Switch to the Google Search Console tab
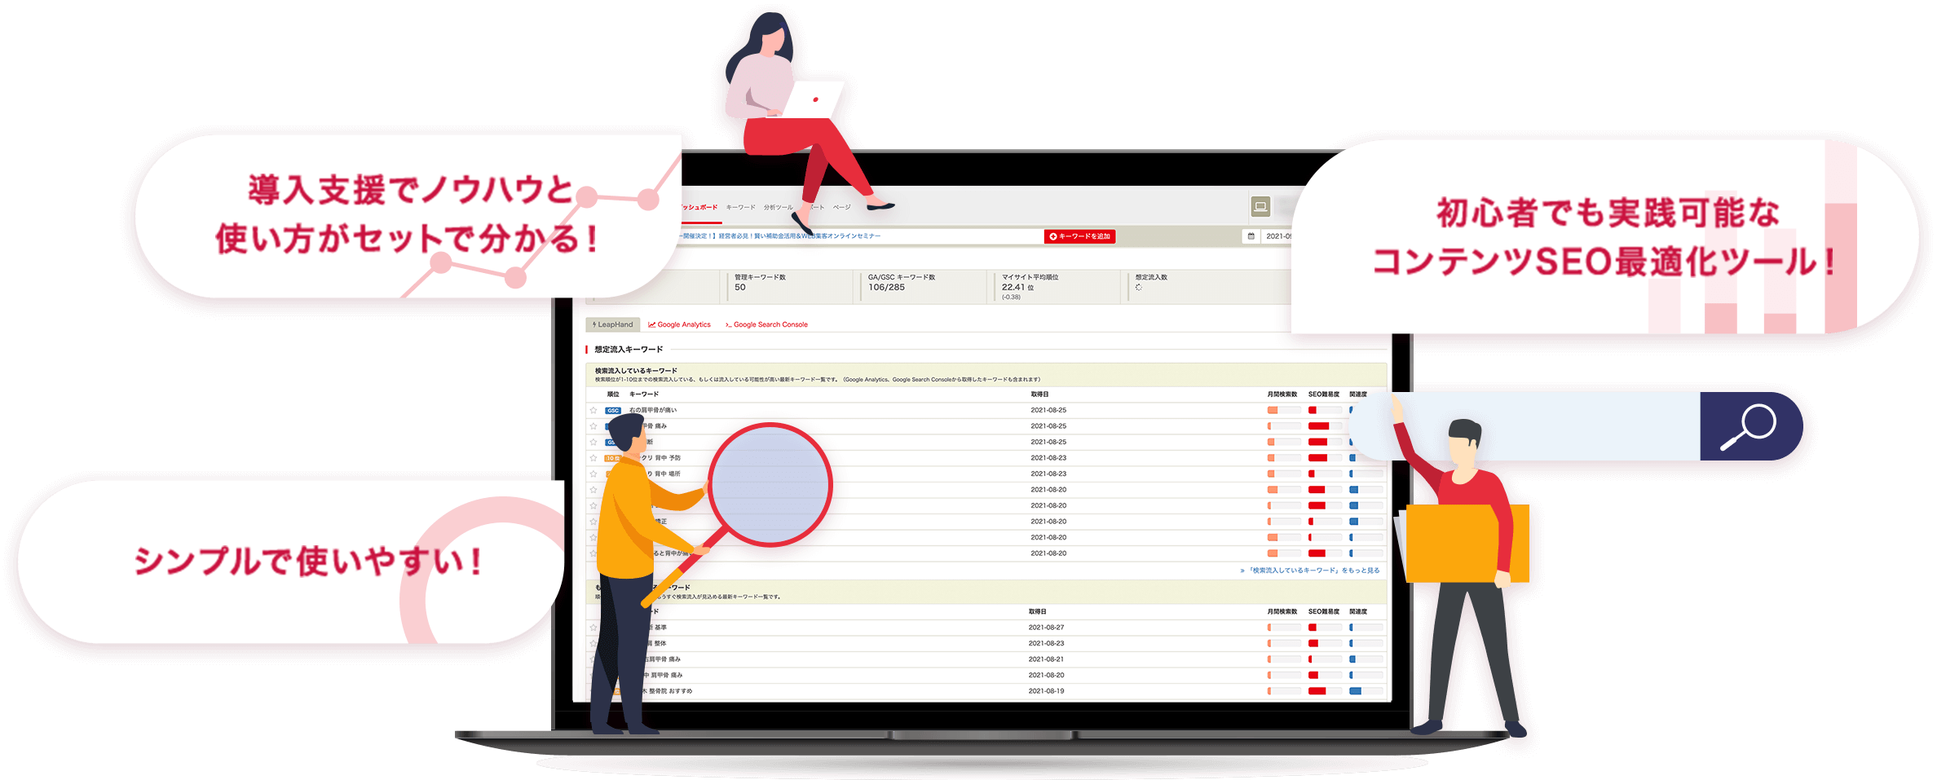This screenshot has height=780, width=1937. pos(766,324)
